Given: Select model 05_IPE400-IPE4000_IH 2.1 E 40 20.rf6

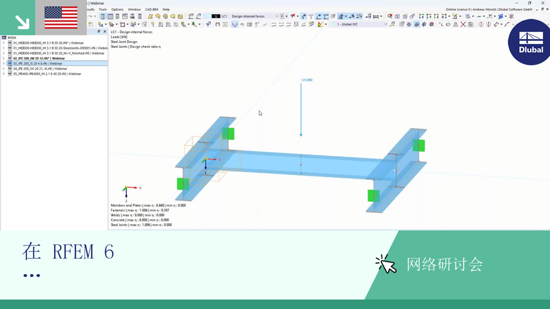Looking at the screenshot, I should click(x=47, y=74).
